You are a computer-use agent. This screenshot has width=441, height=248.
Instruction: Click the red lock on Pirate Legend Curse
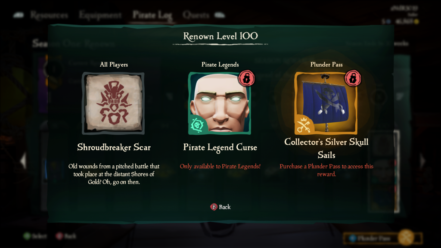click(x=246, y=78)
